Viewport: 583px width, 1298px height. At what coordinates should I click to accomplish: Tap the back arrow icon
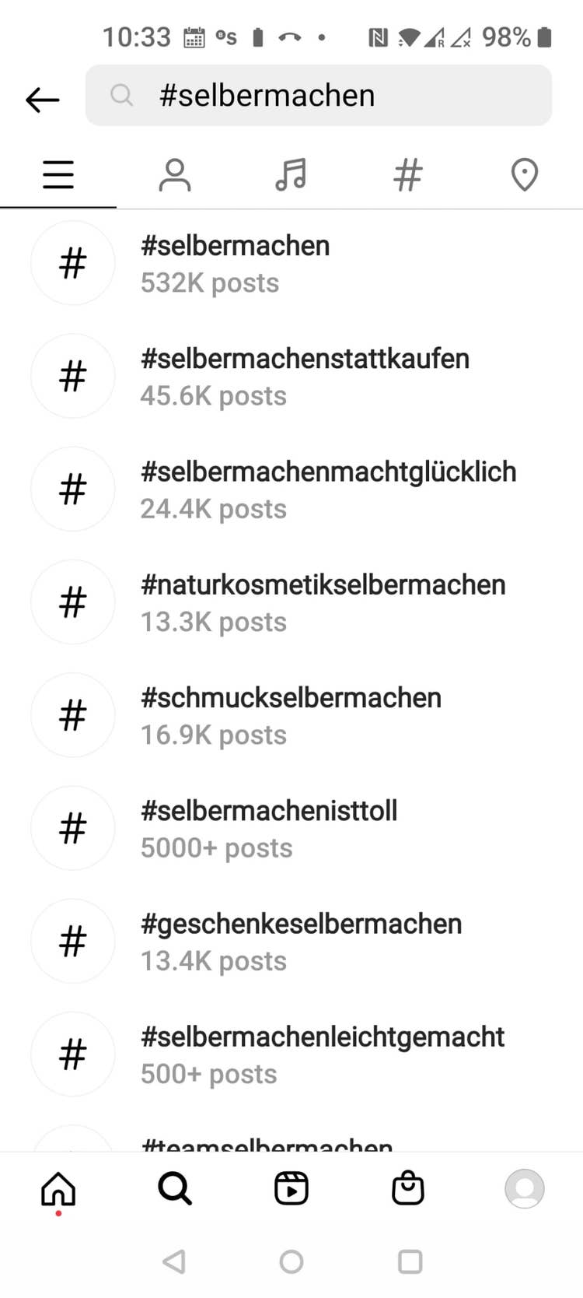click(43, 99)
